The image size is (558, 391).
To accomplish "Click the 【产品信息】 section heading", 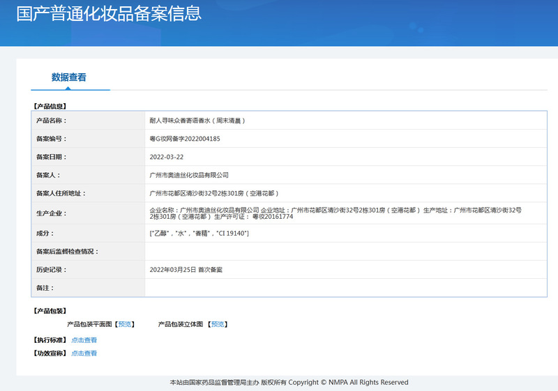I will click(50, 106).
